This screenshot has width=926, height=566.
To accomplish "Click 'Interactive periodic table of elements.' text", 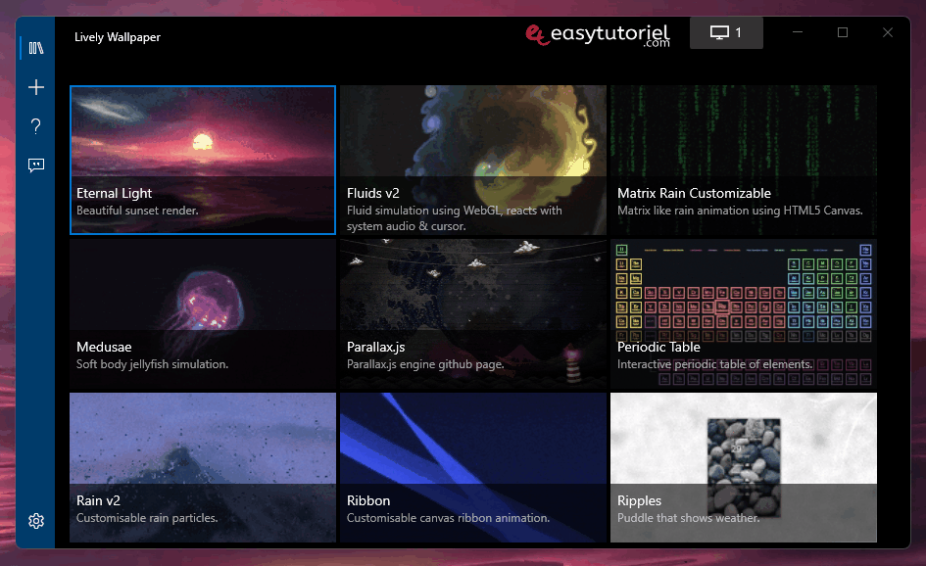I will coord(714,364).
